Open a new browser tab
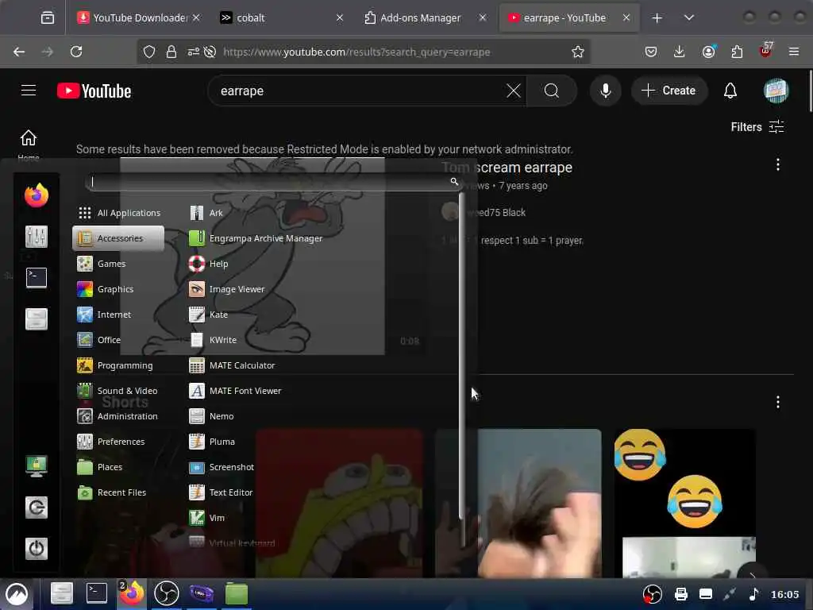Screen dimensions: 813x610 point(657,17)
